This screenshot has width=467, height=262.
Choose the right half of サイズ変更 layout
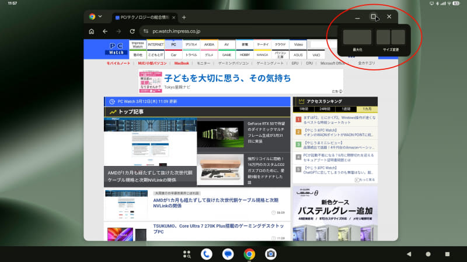(x=398, y=37)
